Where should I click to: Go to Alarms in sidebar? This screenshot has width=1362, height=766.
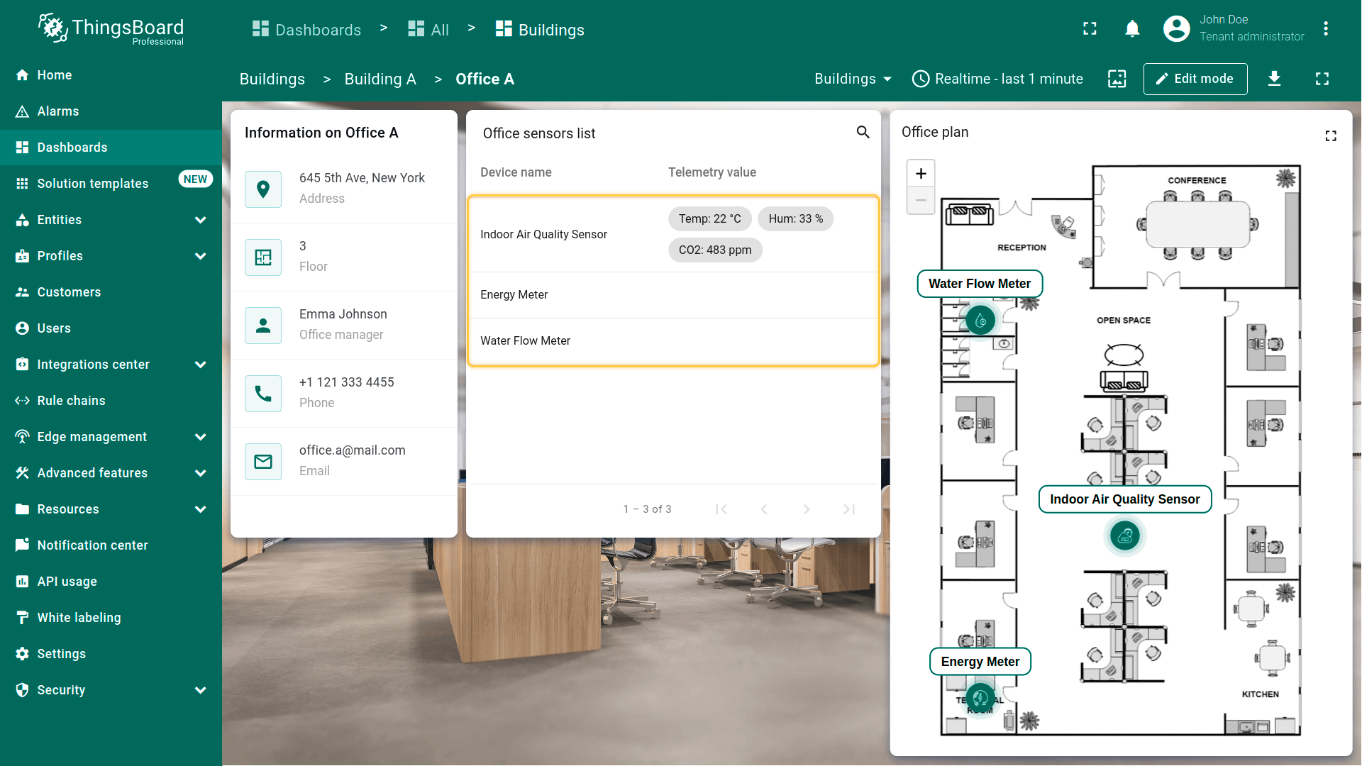coord(58,111)
